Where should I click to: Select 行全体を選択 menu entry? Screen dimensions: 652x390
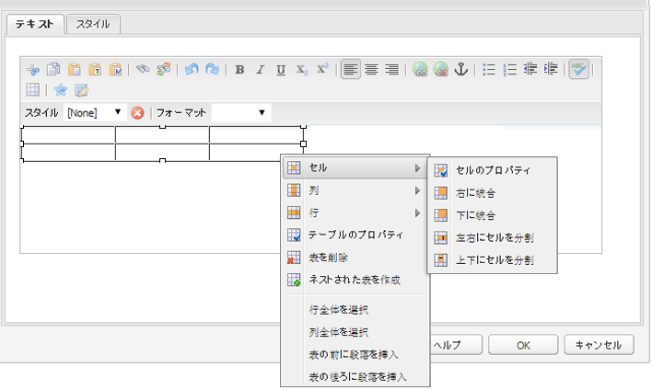[355, 310]
